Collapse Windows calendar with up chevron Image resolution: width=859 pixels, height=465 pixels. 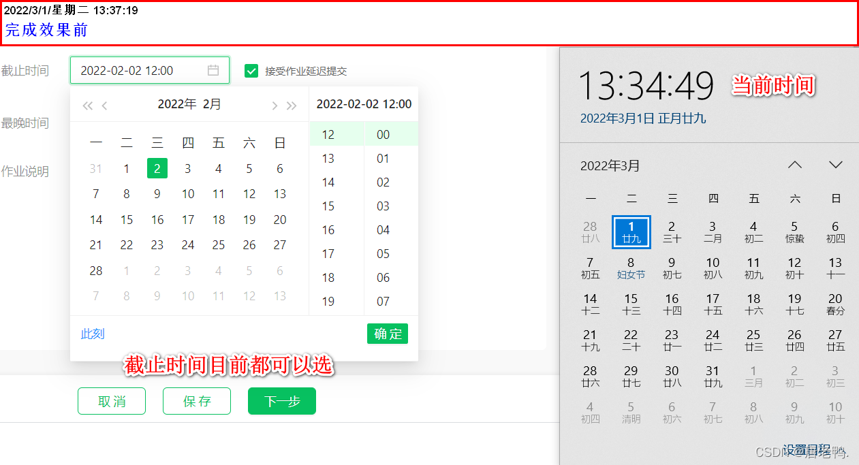[794, 164]
